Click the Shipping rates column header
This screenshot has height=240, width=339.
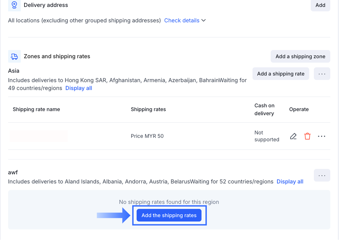pyautogui.click(x=148, y=109)
